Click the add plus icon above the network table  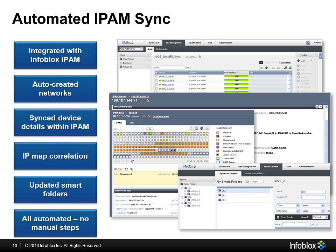point(266,68)
